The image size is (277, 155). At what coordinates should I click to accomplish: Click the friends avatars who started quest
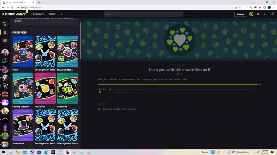point(105,91)
